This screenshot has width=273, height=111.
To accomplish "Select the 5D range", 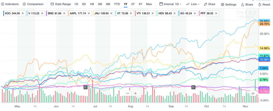I will [84, 4].
